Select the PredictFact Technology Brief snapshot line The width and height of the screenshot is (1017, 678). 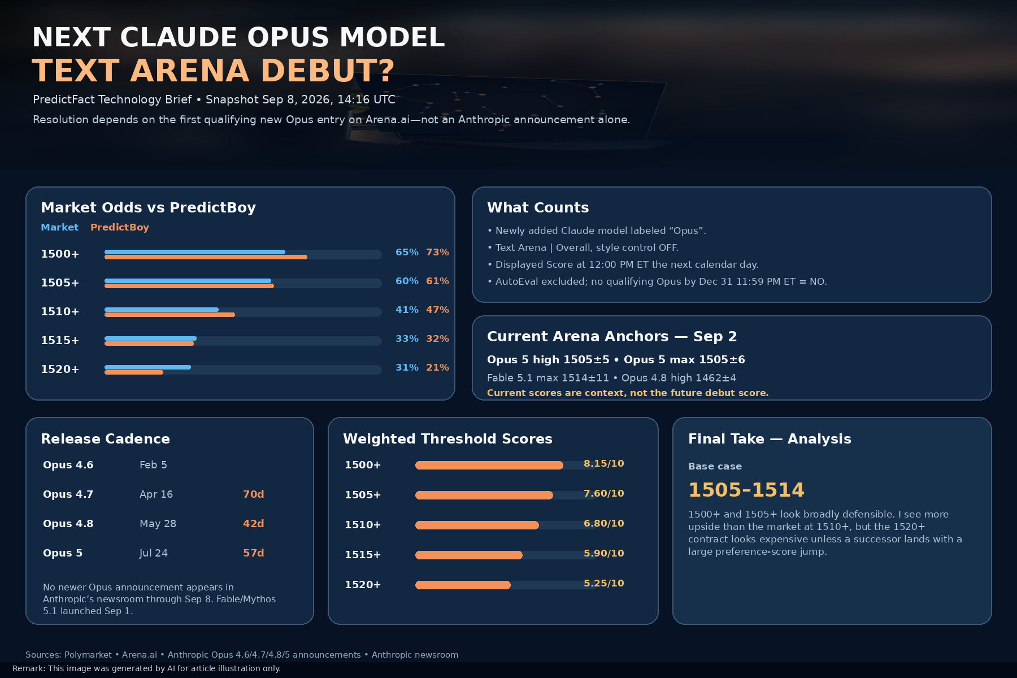[214, 99]
